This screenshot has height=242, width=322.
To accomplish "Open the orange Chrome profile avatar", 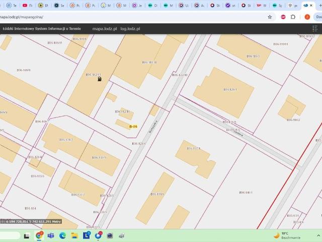I will pos(307,17).
